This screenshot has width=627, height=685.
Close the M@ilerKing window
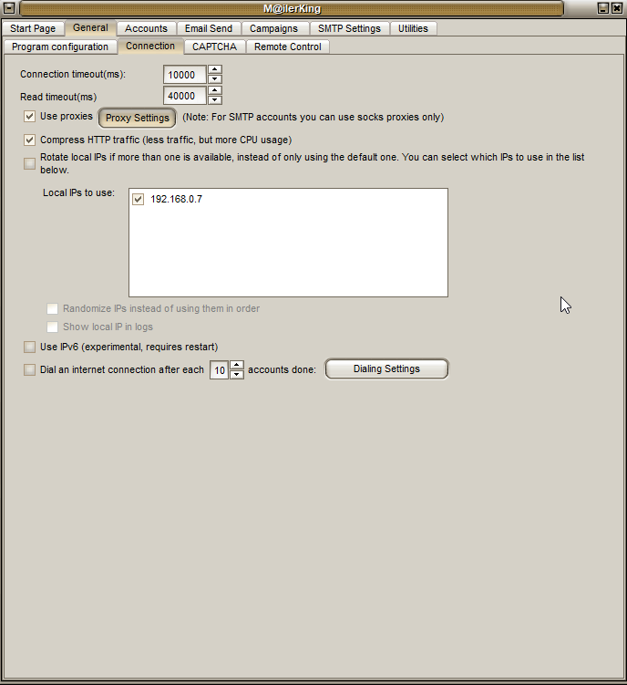click(617, 8)
